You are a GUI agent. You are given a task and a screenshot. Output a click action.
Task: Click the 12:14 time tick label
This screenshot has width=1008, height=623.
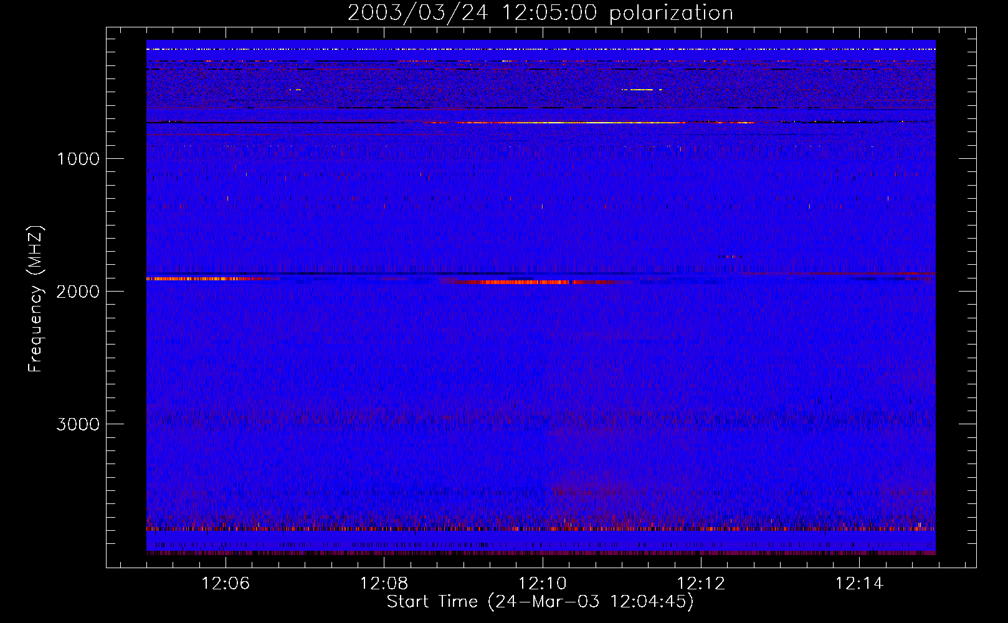tap(859, 584)
